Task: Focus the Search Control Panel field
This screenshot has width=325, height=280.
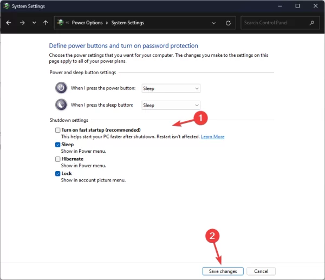Action: (x=280, y=23)
